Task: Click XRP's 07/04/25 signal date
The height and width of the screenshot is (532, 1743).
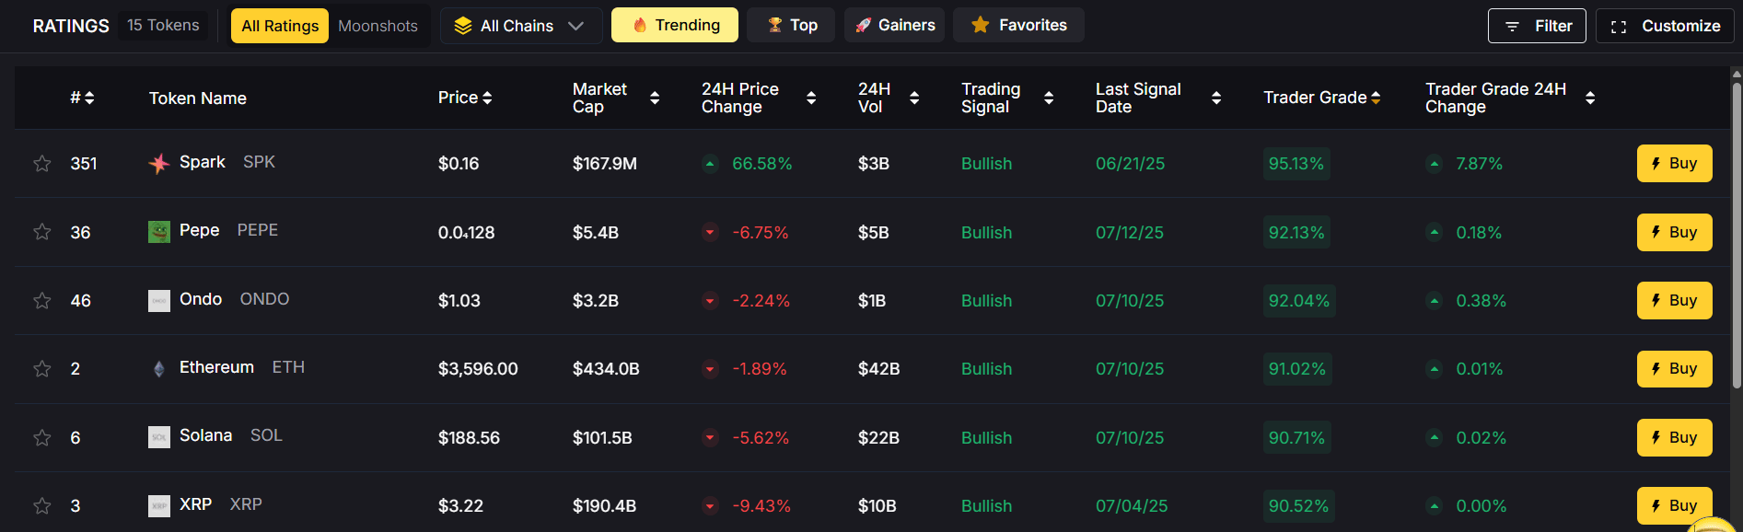Action: (1132, 506)
